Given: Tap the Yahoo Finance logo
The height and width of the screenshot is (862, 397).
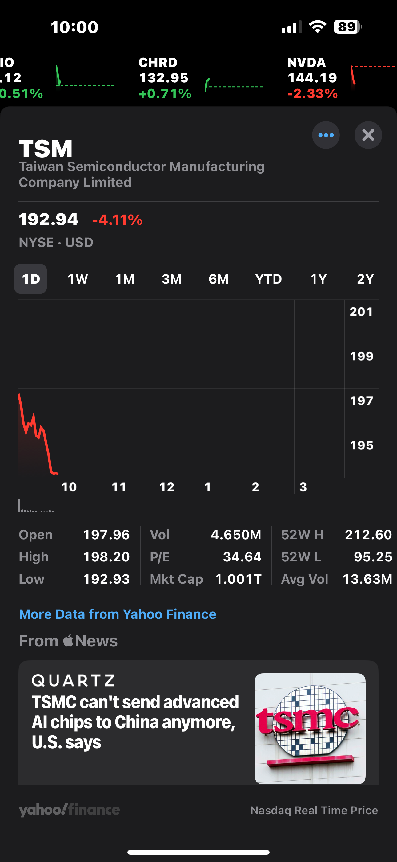Looking at the screenshot, I should [69, 810].
